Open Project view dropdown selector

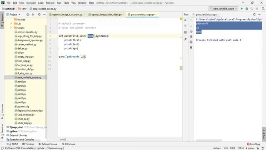tap(13, 15)
